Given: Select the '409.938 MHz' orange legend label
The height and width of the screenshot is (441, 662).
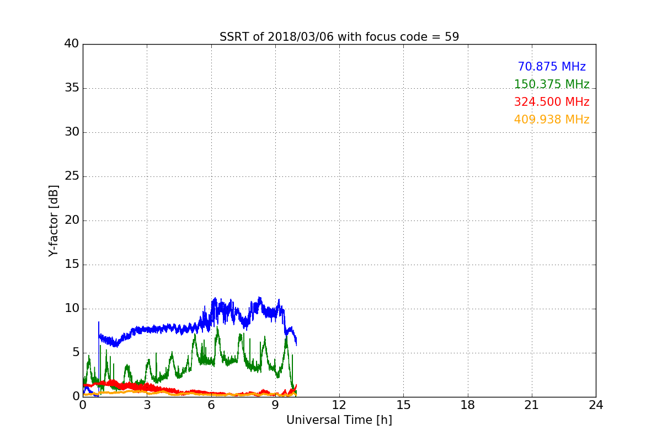Looking at the screenshot, I should pos(552,120).
